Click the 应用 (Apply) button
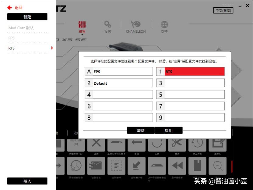This screenshot has height=190, width=253. 169,130
